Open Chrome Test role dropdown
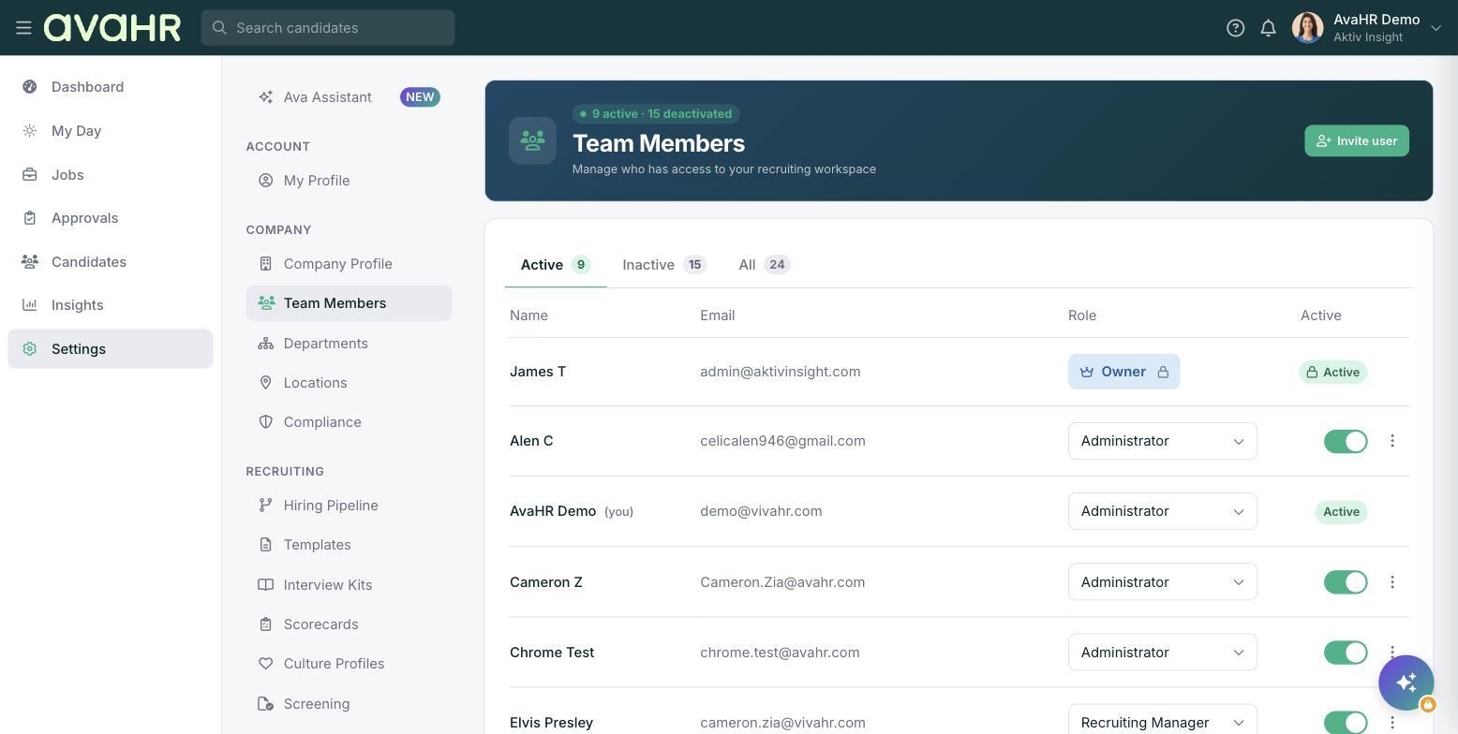The image size is (1458, 734). point(1162,653)
